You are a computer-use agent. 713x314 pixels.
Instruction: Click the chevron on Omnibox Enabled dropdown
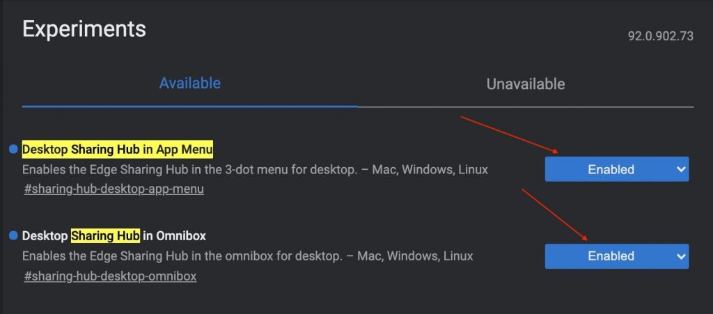[681, 256]
